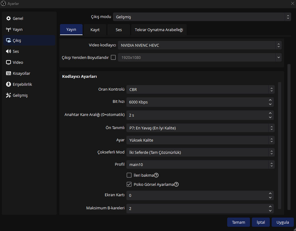296x231 pixels.
Task: Click the encoder settings vertical scrollbar
Action: (280, 143)
